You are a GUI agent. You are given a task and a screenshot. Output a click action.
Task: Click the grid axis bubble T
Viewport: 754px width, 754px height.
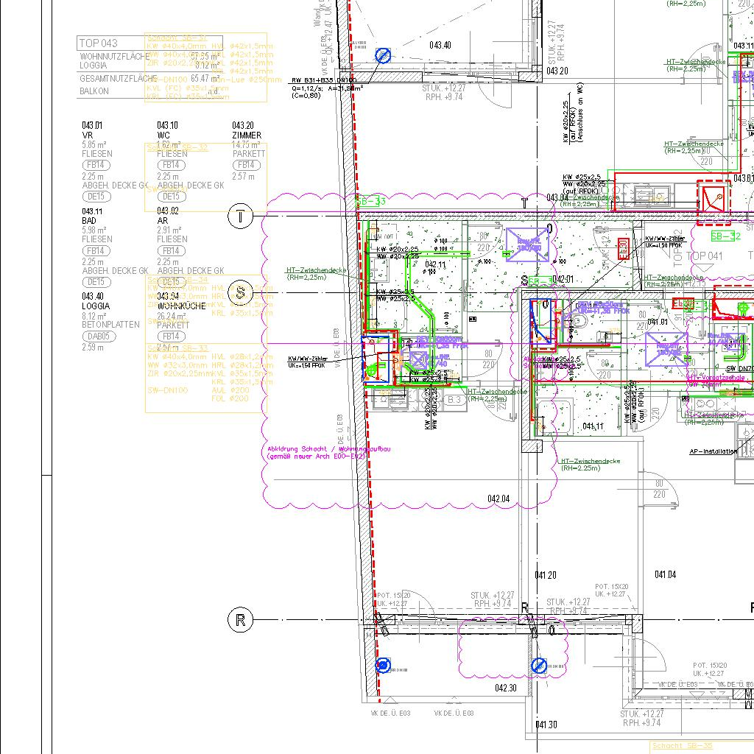(x=240, y=216)
